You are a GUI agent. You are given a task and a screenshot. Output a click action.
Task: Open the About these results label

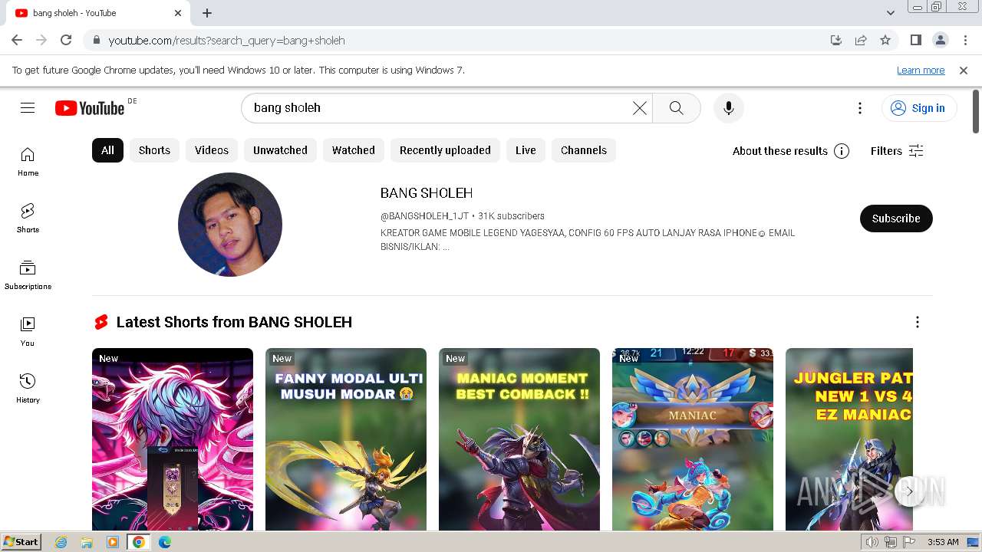[x=779, y=151]
